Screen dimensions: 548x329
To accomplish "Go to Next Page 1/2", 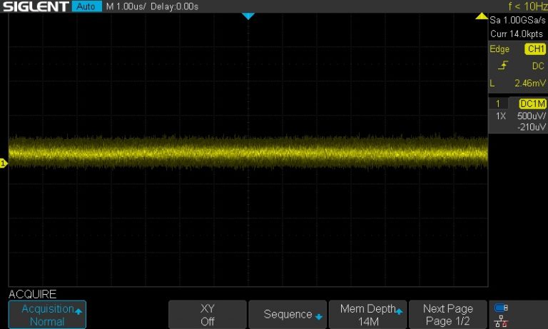I will (447, 315).
